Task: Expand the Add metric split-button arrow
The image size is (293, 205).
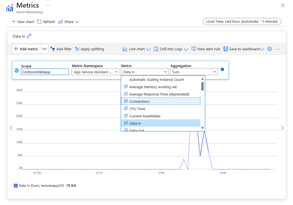Action: click(x=44, y=49)
